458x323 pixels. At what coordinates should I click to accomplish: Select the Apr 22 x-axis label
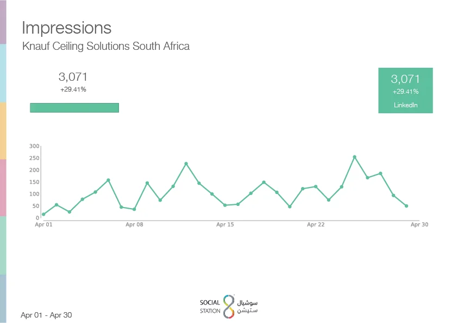[316, 224]
